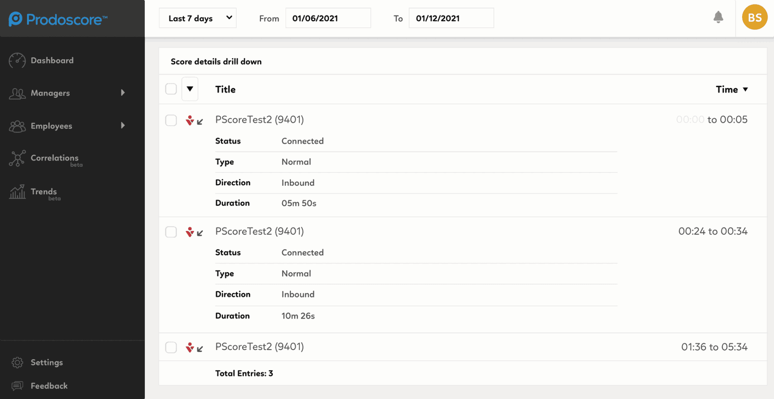The width and height of the screenshot is (774, 399).
Task: Click duration value 05m 50s
Action: [299, 203]
